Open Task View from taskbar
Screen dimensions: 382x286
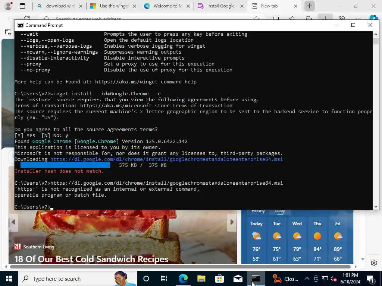pyautogui.click(x=164, y=279)
